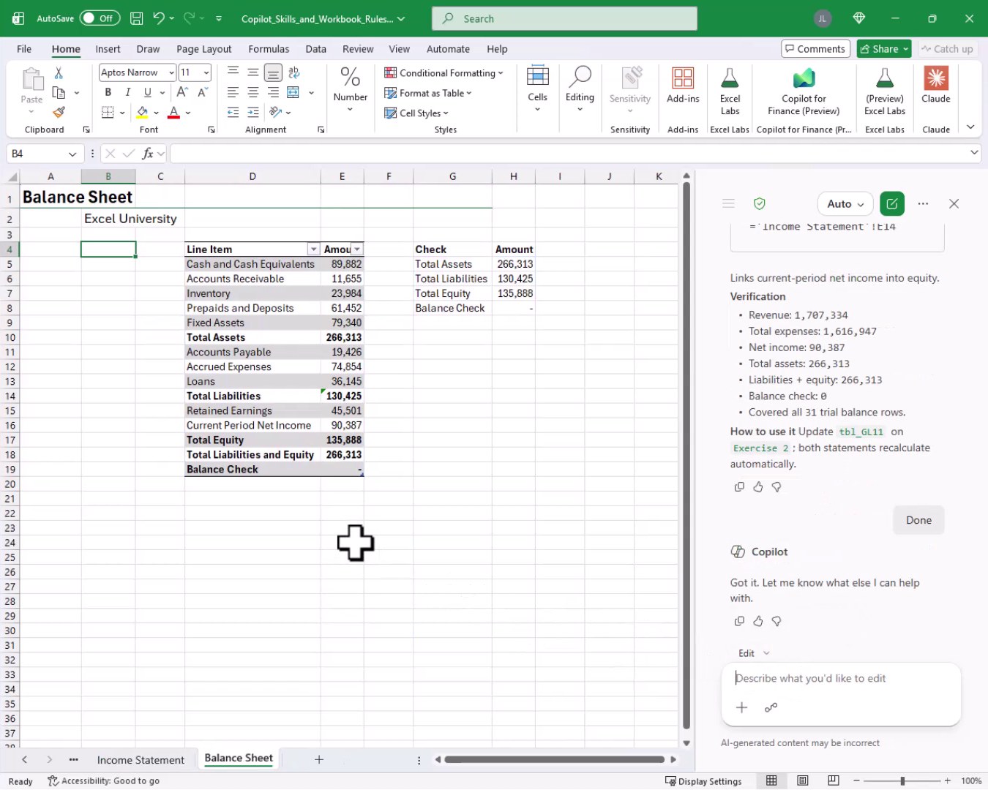Increase font size icon

click(182, 92)
